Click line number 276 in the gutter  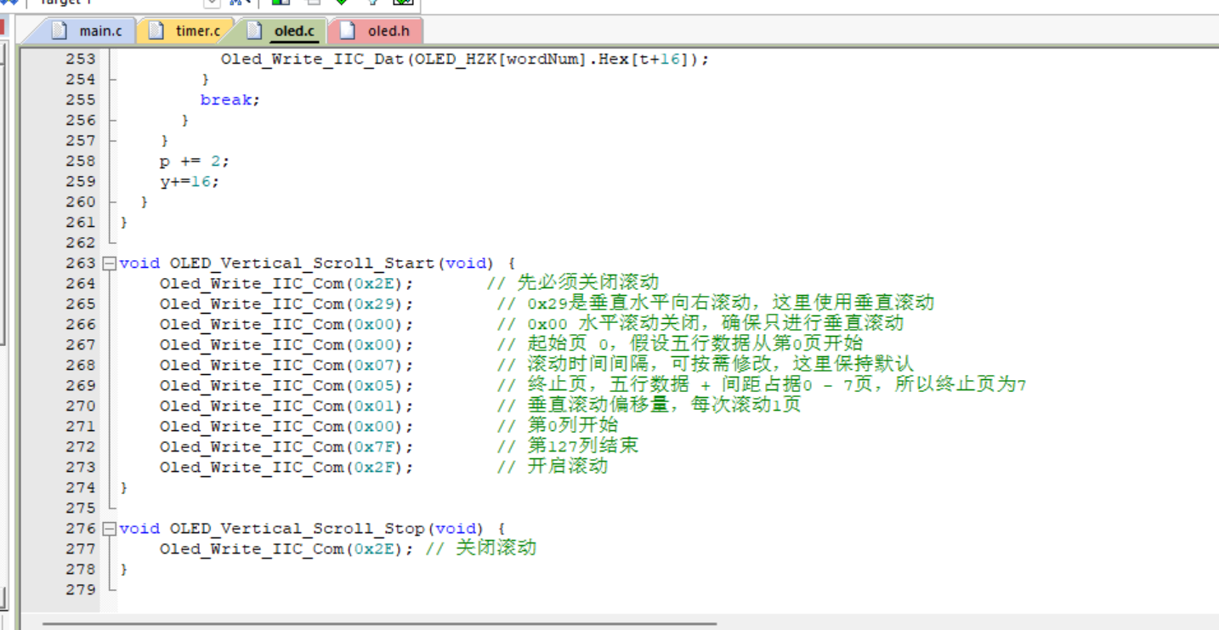[x=81, y=529]
